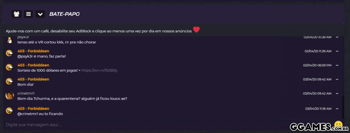Screen dimensions: 350x133
Task: Open crinetmr1's username link
Action: [26, 93]
